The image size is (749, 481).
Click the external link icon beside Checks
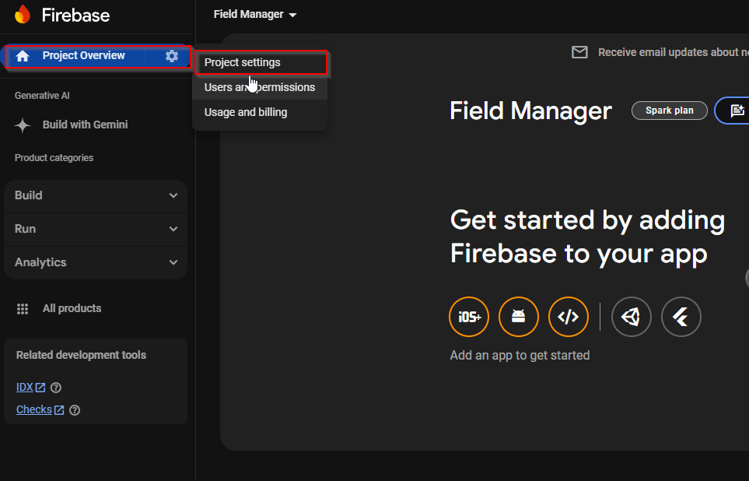[x=59, y=409]
